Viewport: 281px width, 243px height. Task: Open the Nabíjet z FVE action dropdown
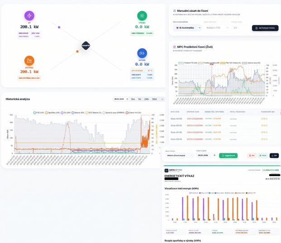(x=217, y=28)
